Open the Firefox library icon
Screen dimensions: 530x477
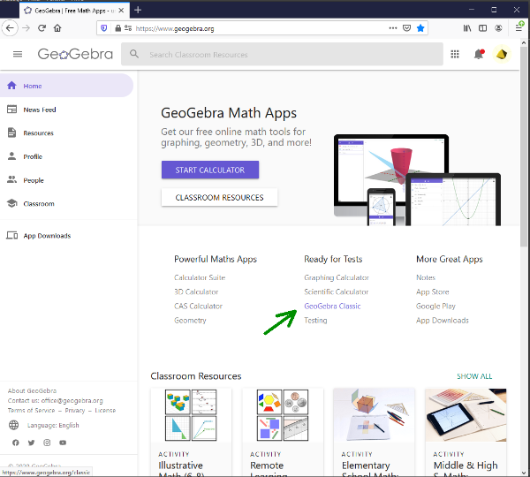coord(467,28)
